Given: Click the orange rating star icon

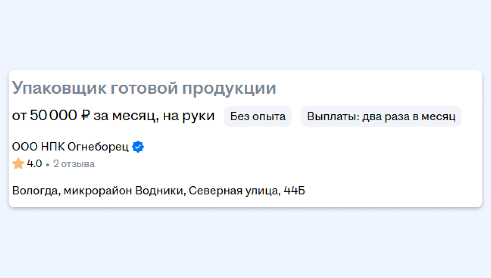Looking at the screenshot, I should (18, 164).
